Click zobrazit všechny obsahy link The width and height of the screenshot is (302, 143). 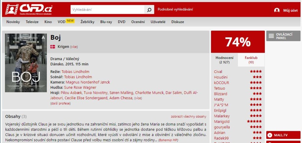[188, 117]
